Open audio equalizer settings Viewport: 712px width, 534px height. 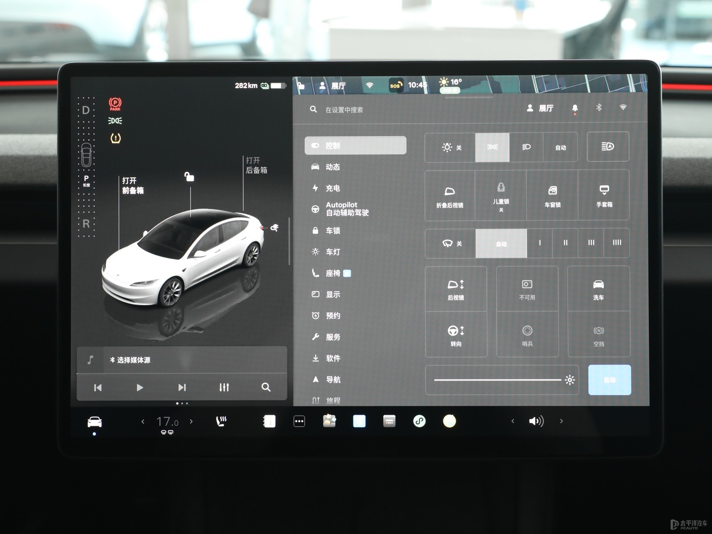pyautogui.click(x=224, y=388)
